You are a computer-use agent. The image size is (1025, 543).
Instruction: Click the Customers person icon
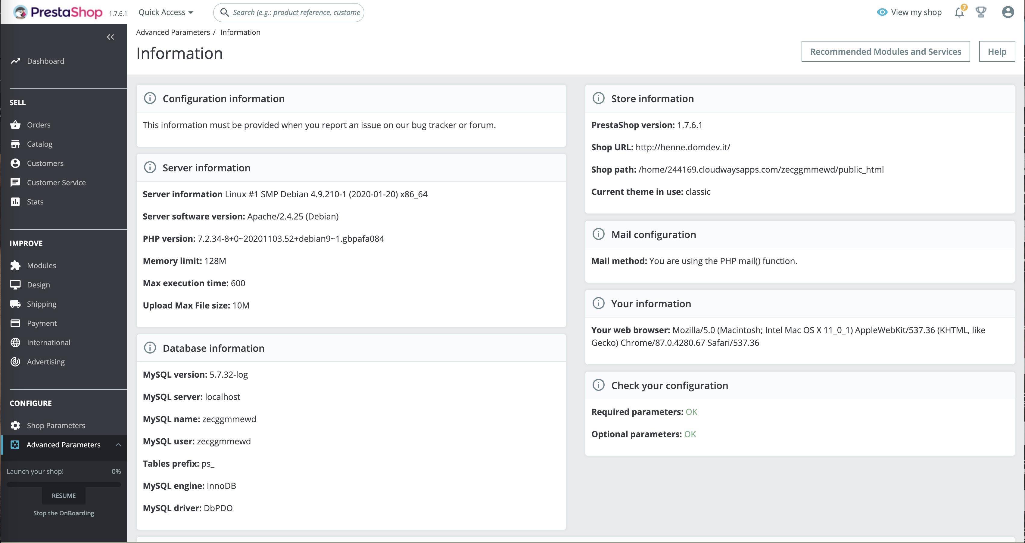pyautogui.click(x=15, y=163)
